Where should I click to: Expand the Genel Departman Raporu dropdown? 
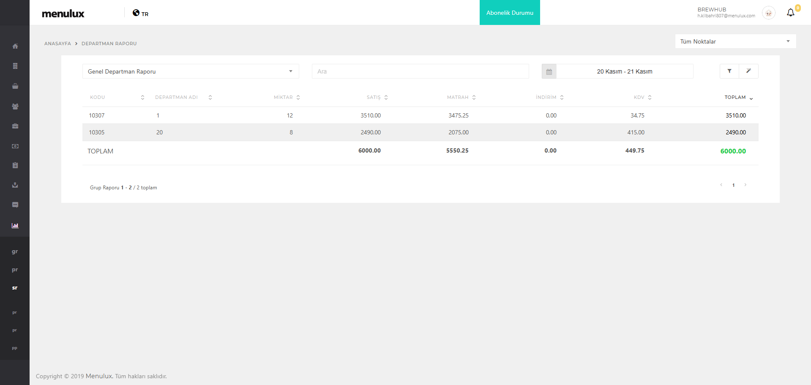click(x=190, y=71)
